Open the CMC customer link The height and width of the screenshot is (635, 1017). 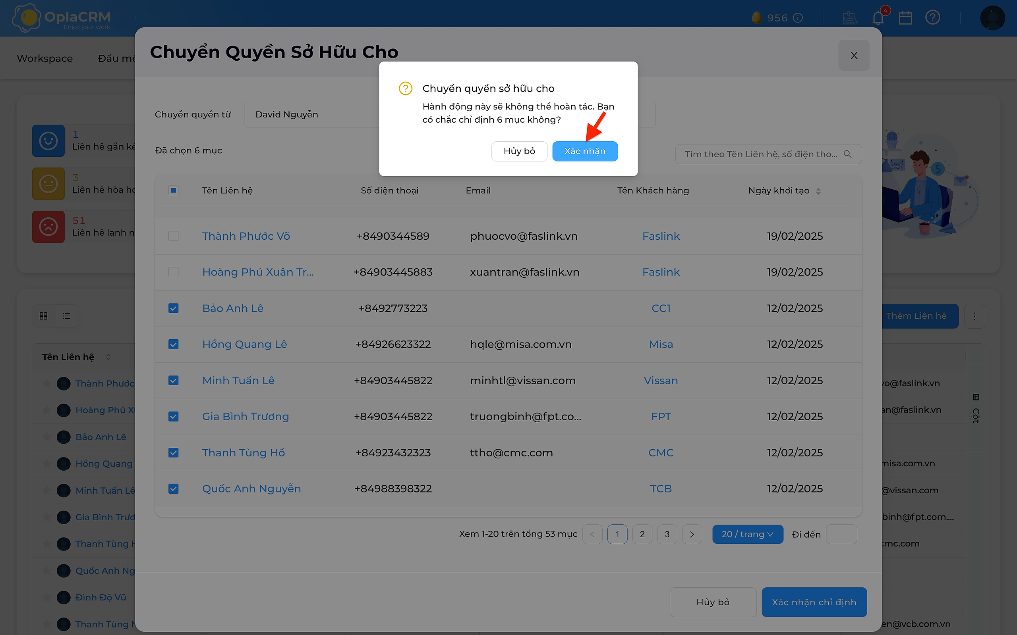click(x=661, y=453)
